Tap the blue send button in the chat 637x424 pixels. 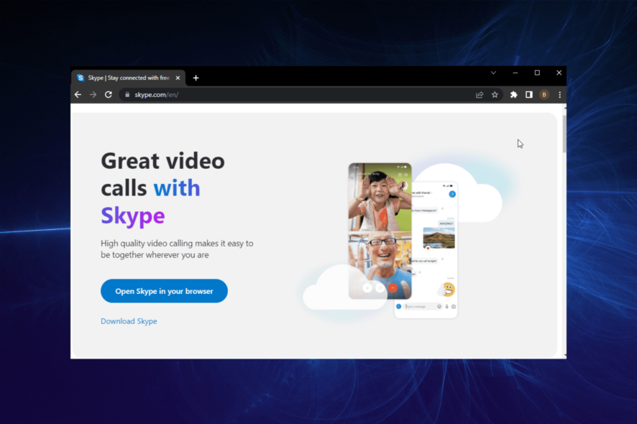coord(399,307)
